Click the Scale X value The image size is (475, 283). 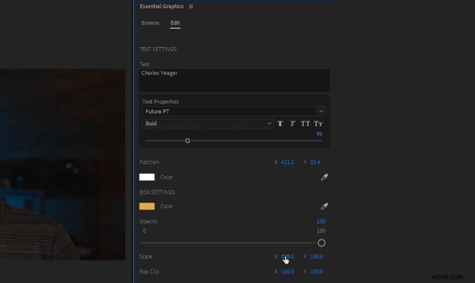[x=287, y=257]
